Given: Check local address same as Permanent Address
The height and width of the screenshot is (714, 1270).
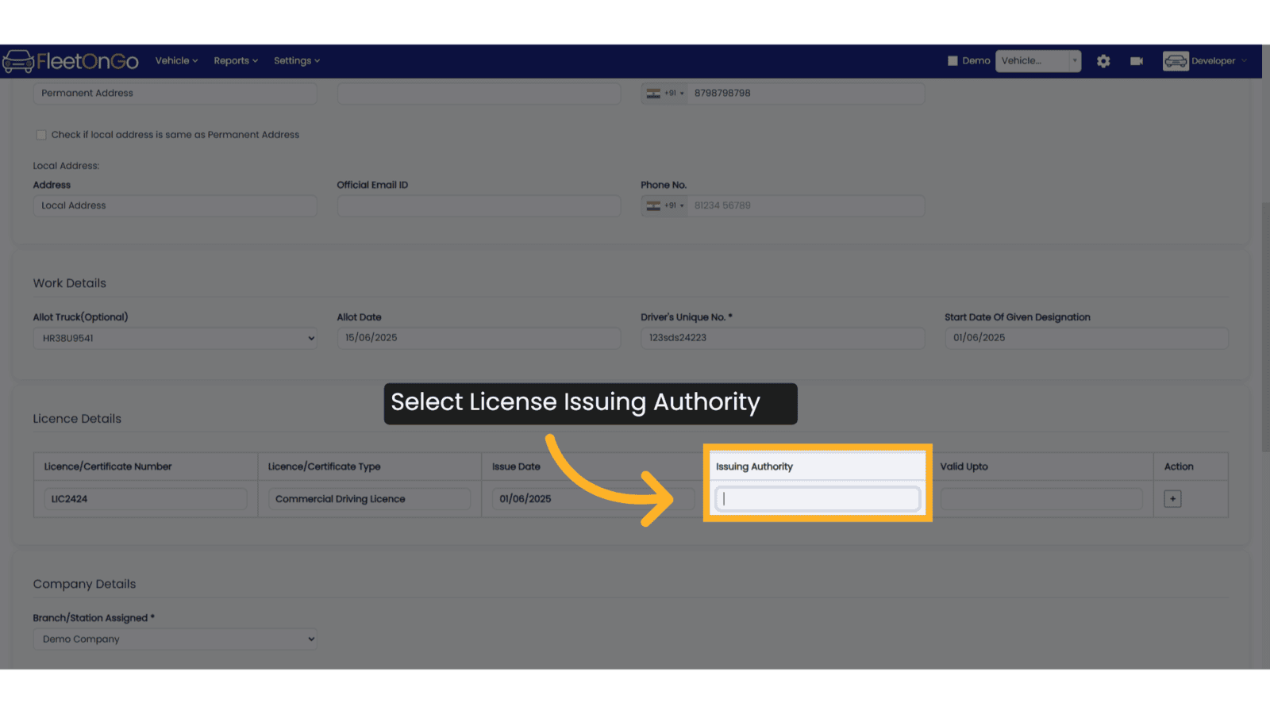Looking at the screenshot, I should (41, 135).
